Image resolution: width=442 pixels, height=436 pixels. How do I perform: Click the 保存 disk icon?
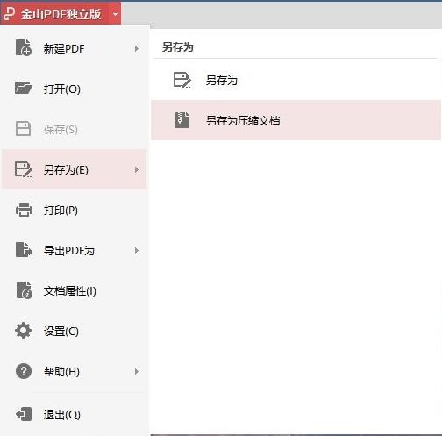coord(23,129)
